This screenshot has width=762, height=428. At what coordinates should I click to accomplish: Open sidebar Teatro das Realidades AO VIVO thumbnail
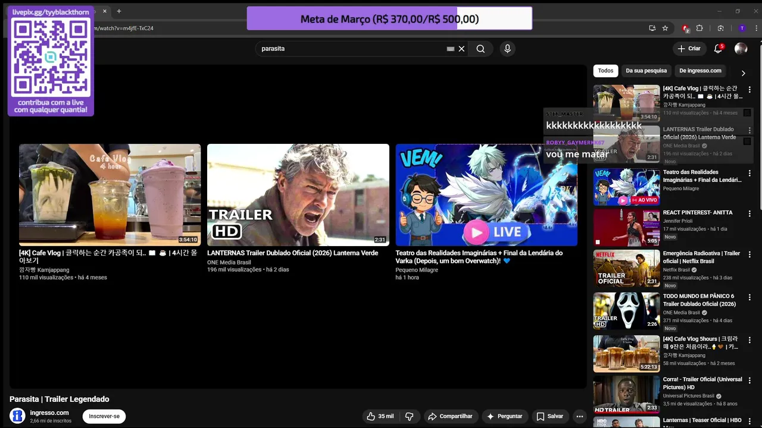626,187
